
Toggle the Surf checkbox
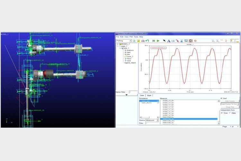(x=221, y=98)
